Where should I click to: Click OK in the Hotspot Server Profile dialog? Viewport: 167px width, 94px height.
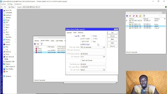point(112,33)
